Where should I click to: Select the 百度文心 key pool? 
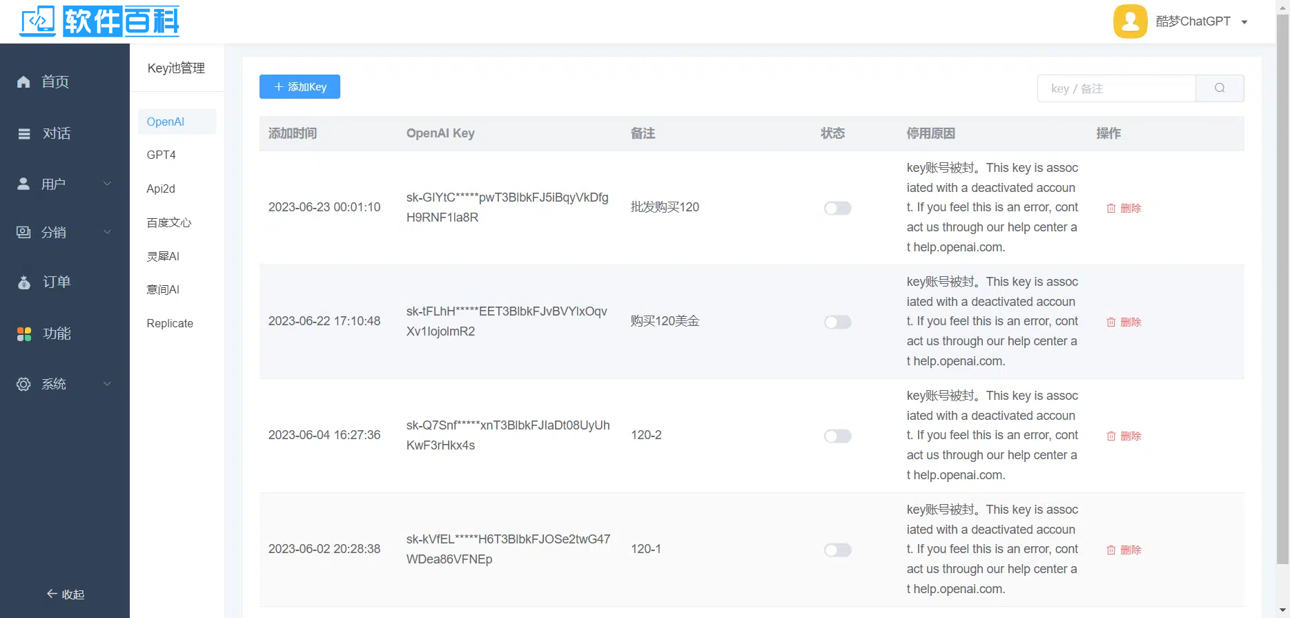coord(169,222)
